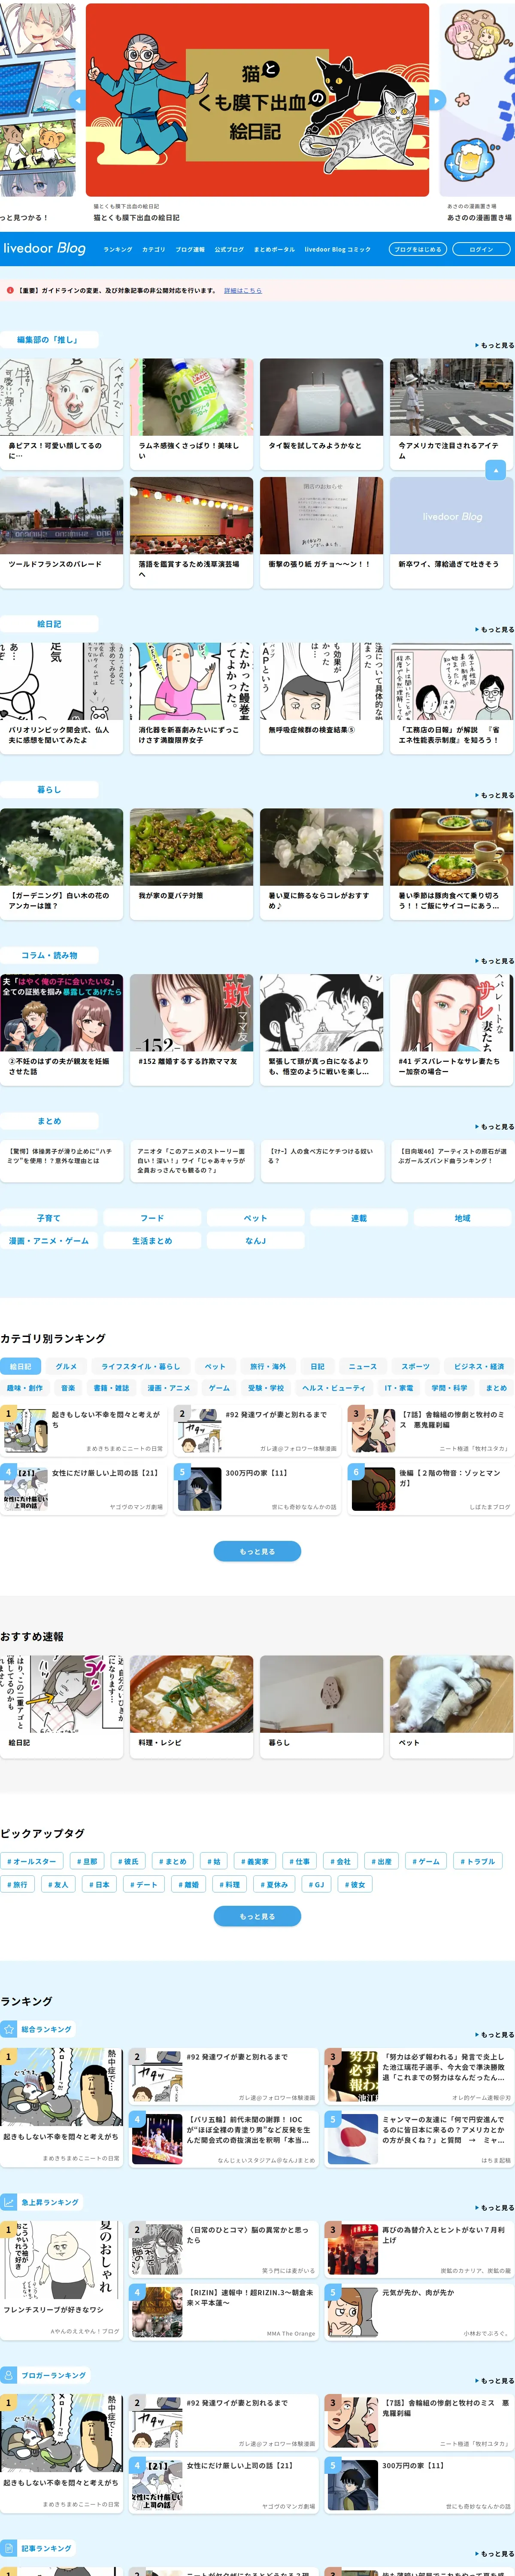
Task: Expand もっと見る for 編集部の「推し」
Action: (495, 345)
